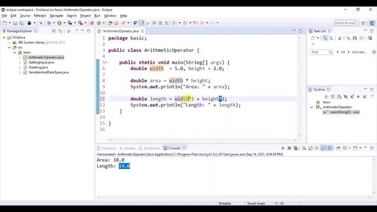Image resolution: width=377 pixels, height=212 pixels.
Task: Click the Quick Access field
Action: 345,23
